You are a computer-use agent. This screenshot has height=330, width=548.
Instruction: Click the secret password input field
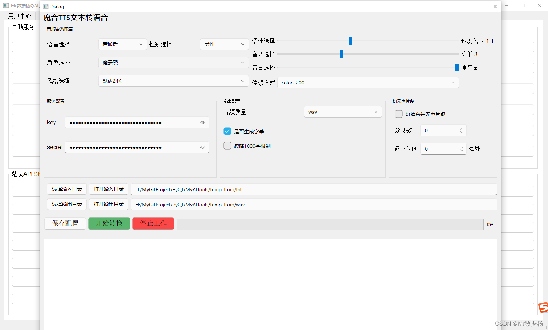137,147
